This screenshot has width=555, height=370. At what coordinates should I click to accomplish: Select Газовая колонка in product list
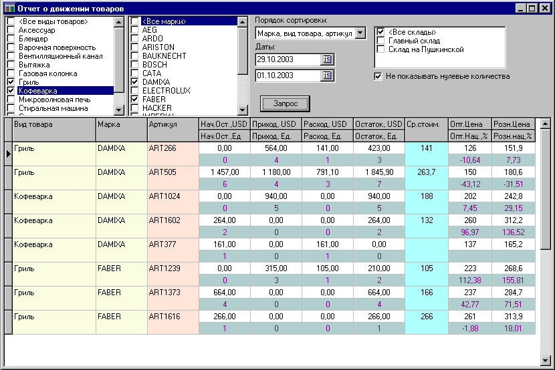pyautogui.click(x=47, y=73)
